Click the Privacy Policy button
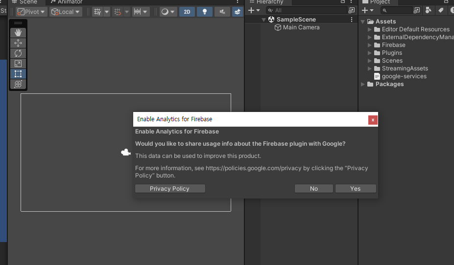 [x=170, y=188]
